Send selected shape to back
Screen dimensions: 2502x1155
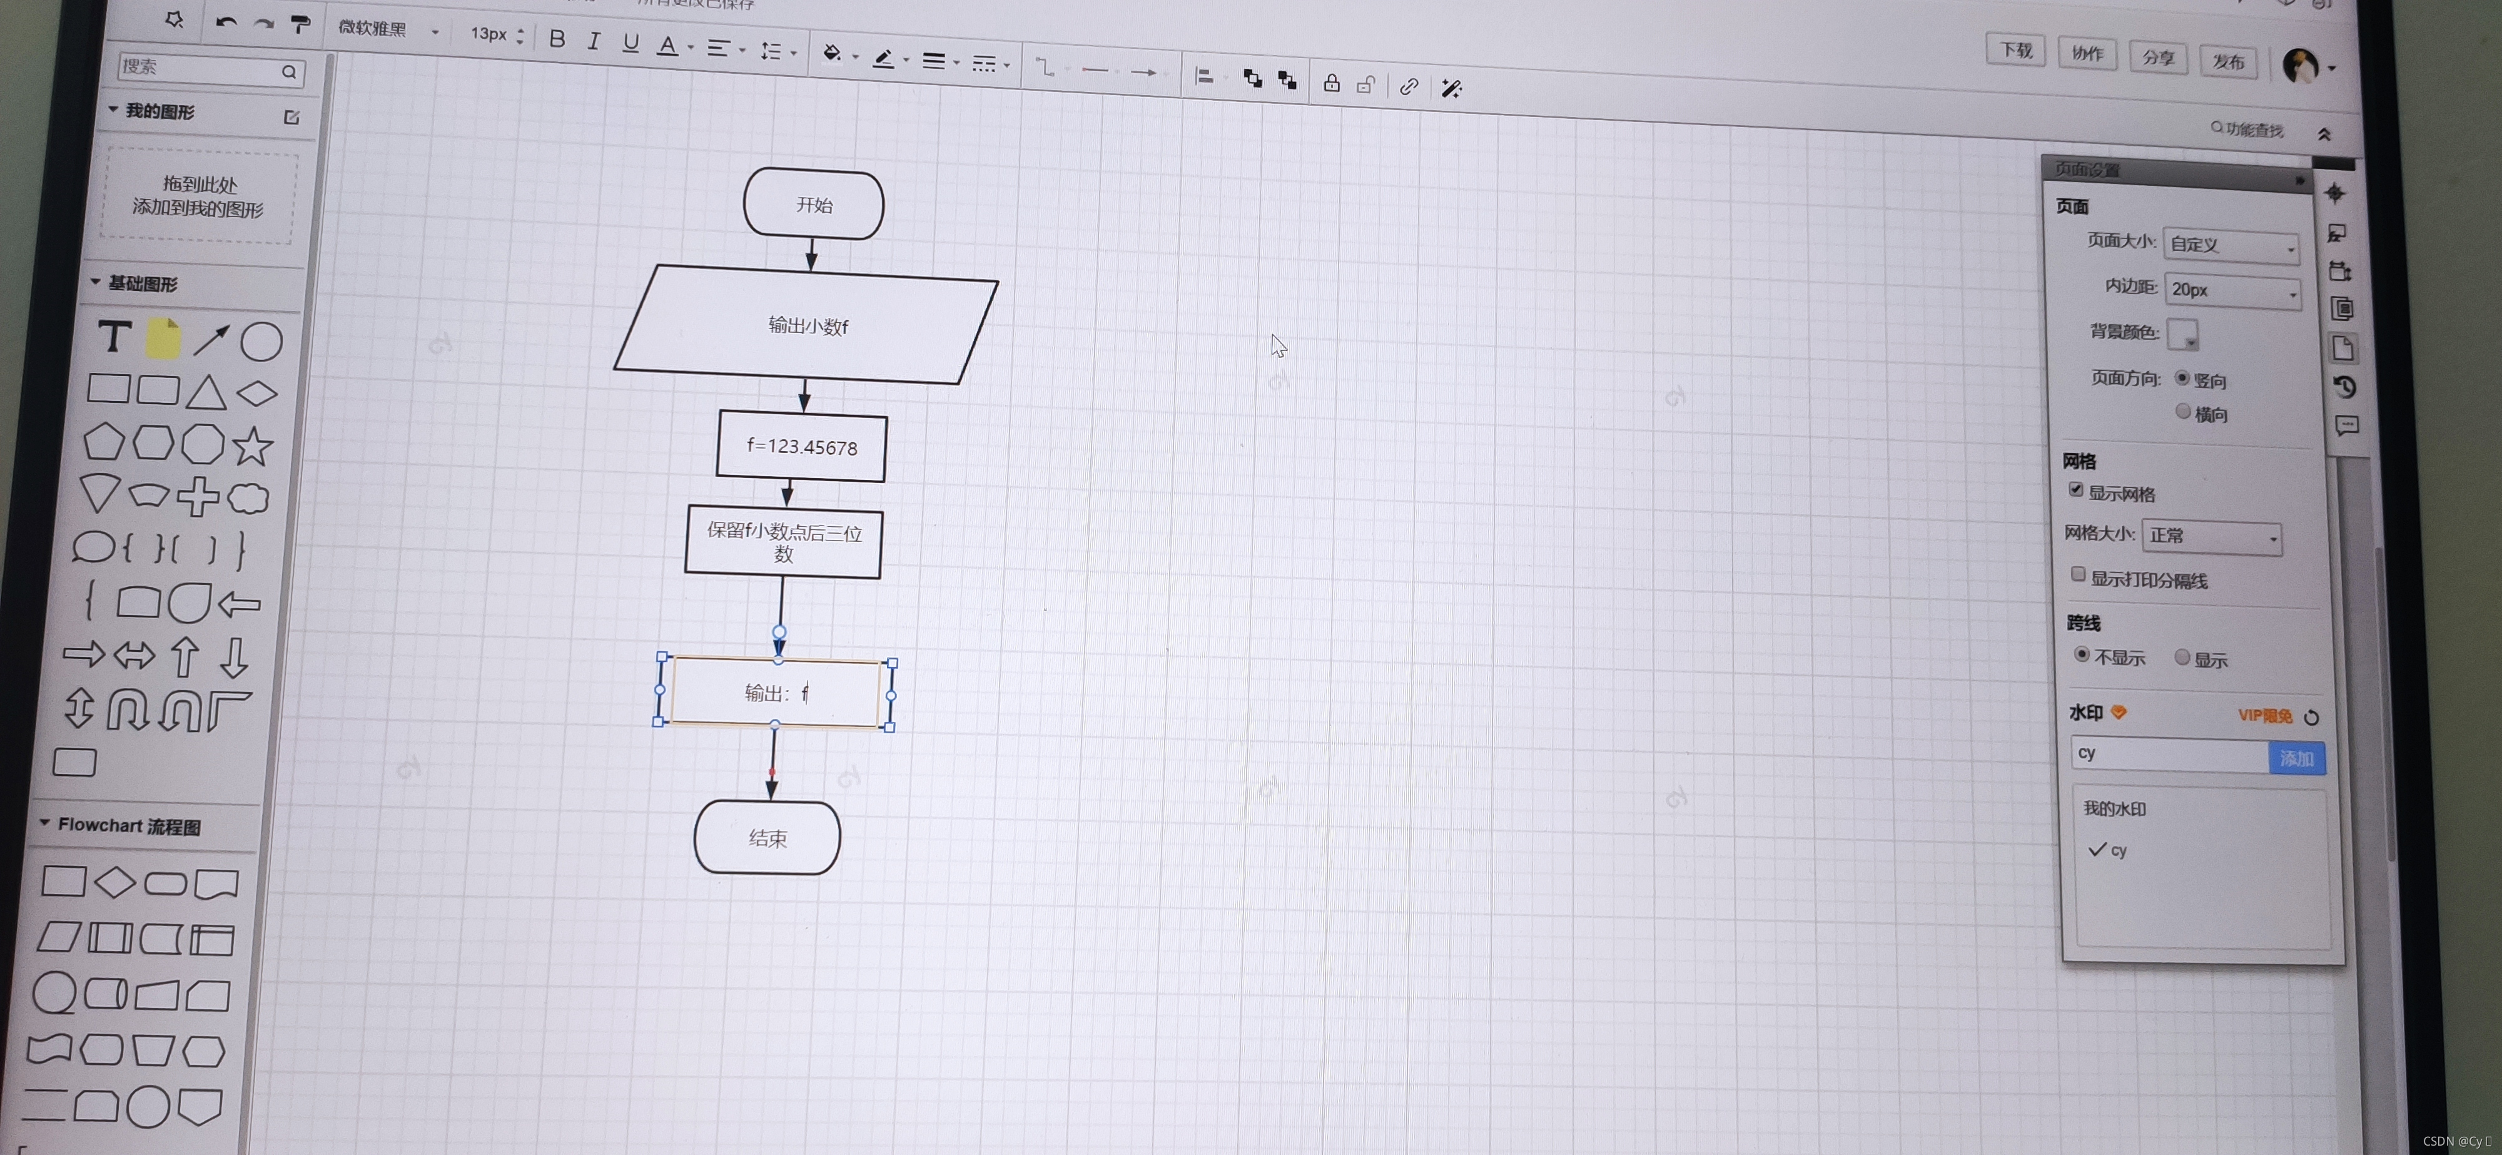coord(1287,81)
